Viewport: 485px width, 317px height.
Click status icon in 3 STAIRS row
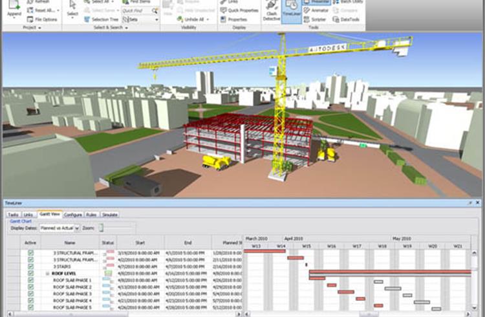point(109,267)
